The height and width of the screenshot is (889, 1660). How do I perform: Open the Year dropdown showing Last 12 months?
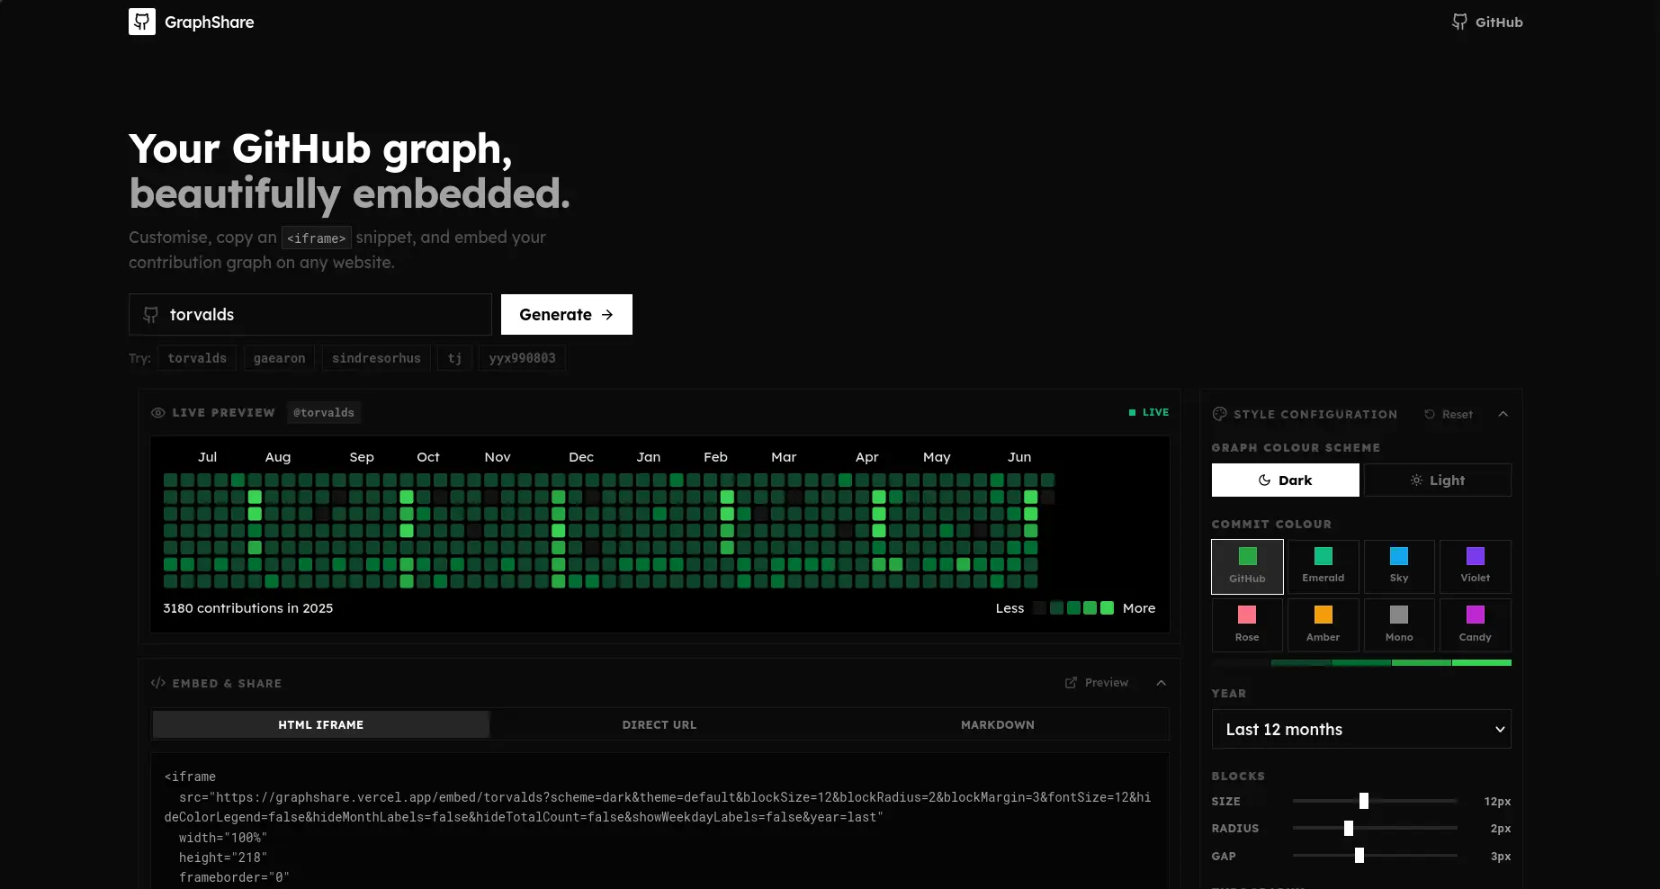[x=1361, y=729]
